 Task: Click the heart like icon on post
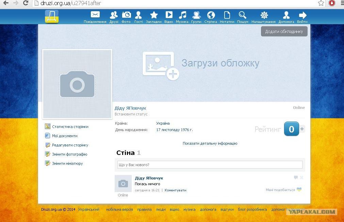click(x=299, y=189)
